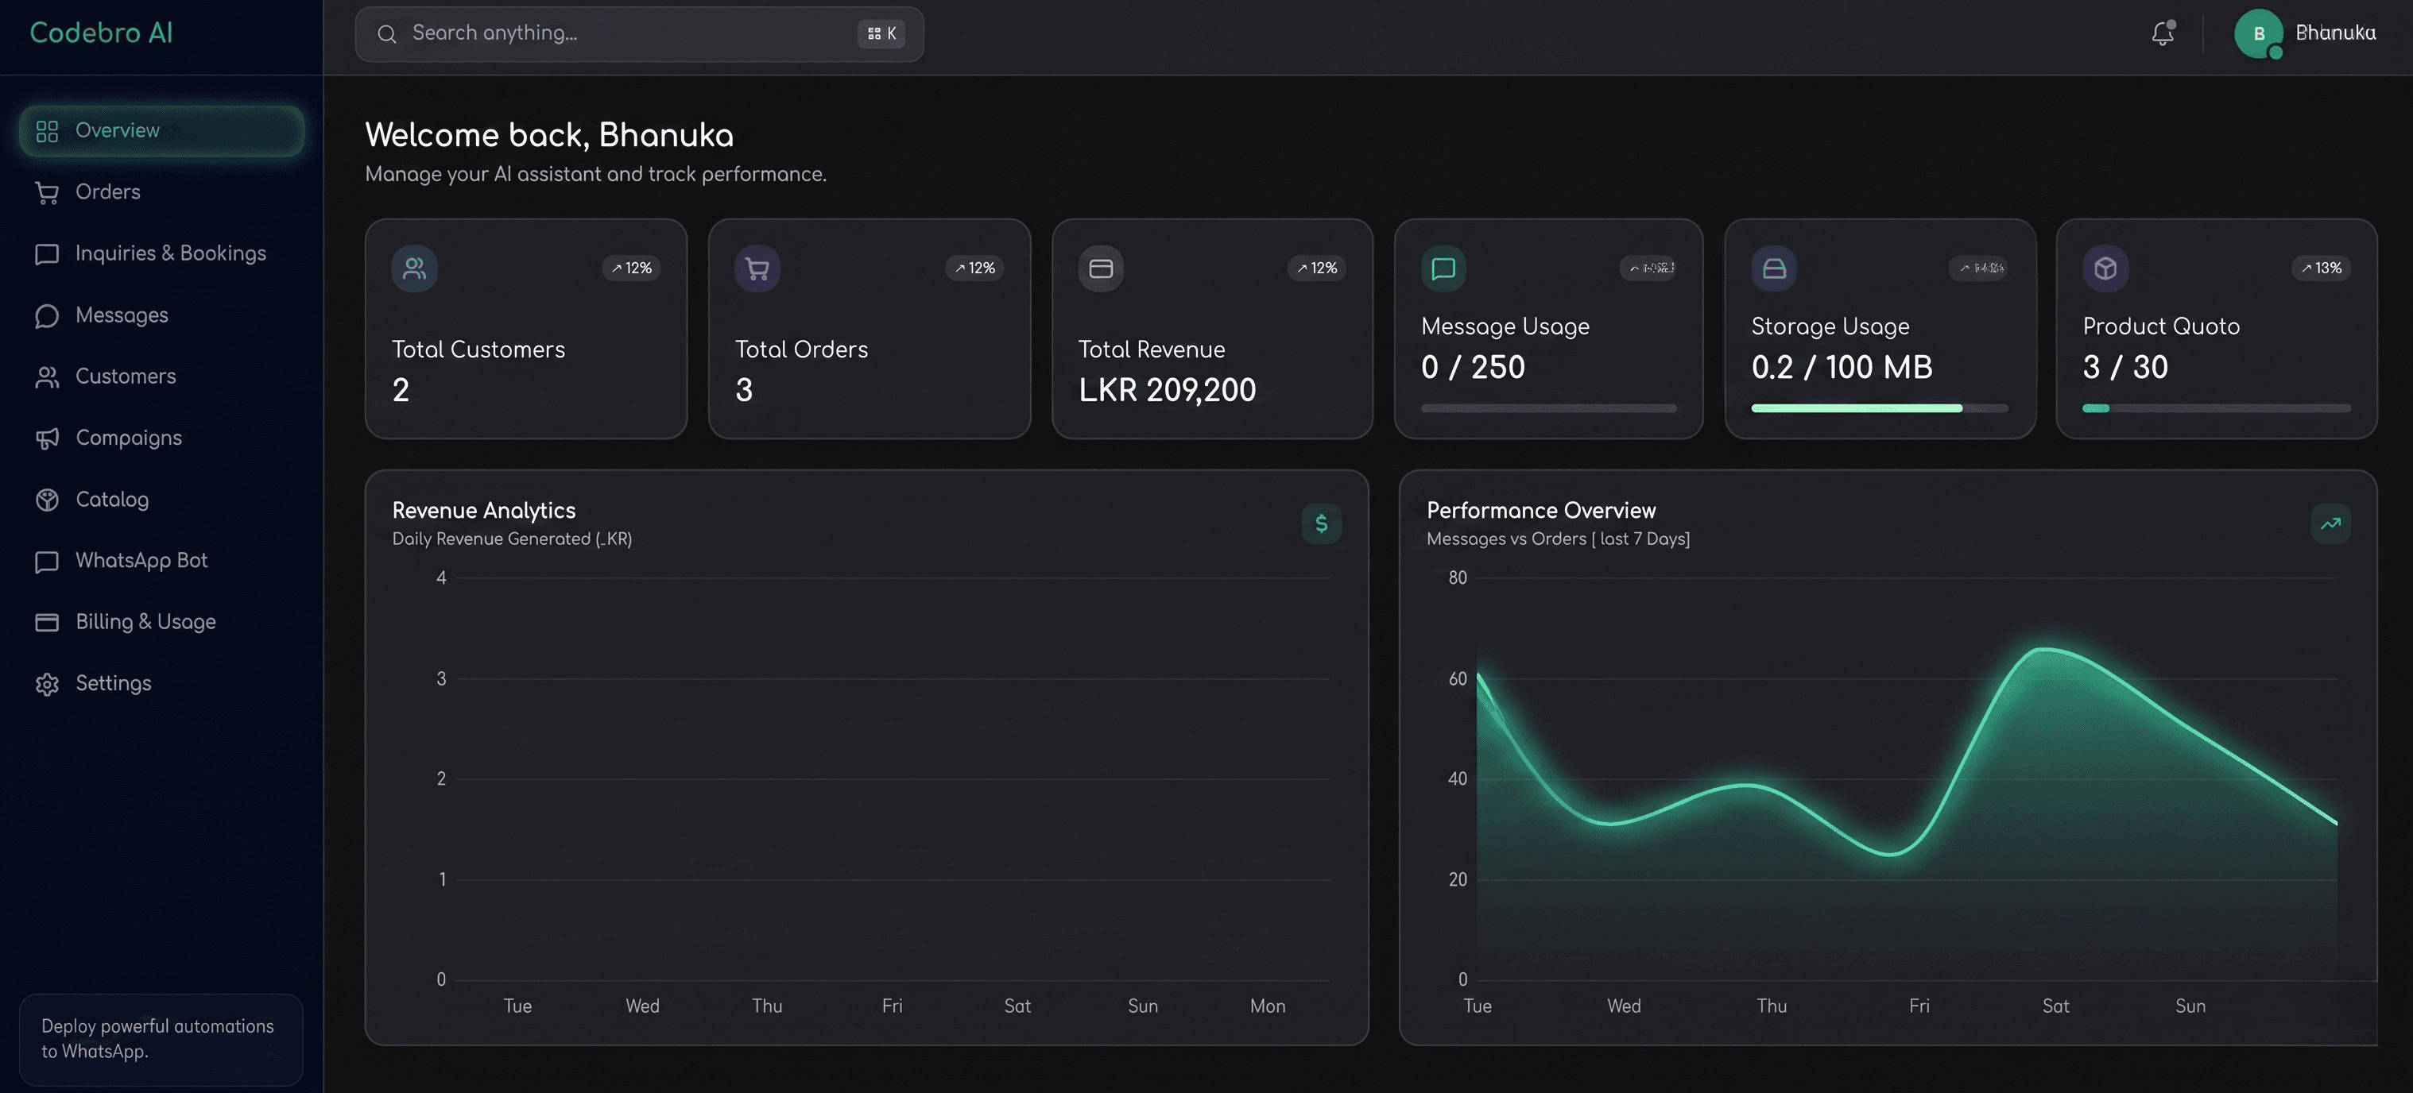The image size is (2413, 1093).
Task: Click the Total Customers people icon
Action: coord(414,268)
